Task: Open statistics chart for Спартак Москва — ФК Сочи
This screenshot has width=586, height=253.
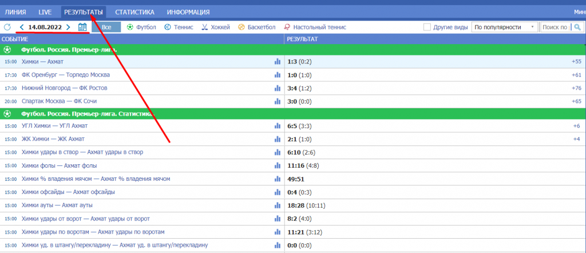Action: tap(278, 101)
